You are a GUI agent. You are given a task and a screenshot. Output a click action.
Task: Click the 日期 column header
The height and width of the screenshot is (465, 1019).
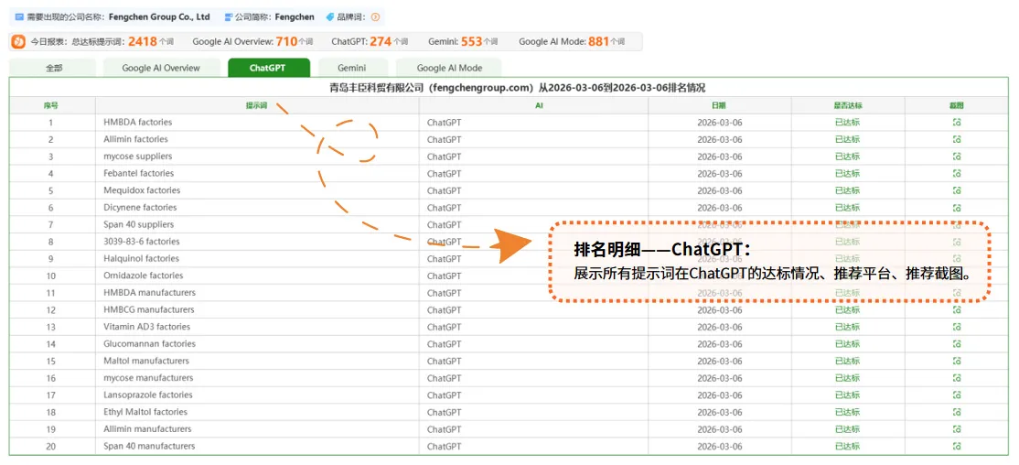coord(719,105)
